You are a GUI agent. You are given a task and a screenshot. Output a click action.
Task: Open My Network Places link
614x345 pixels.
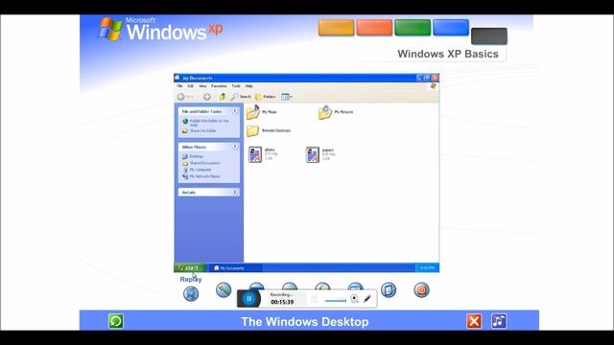coord(201,176)
